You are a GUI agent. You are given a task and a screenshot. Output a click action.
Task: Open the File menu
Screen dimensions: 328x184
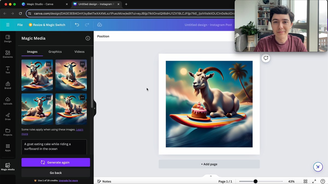click(20, 25)
